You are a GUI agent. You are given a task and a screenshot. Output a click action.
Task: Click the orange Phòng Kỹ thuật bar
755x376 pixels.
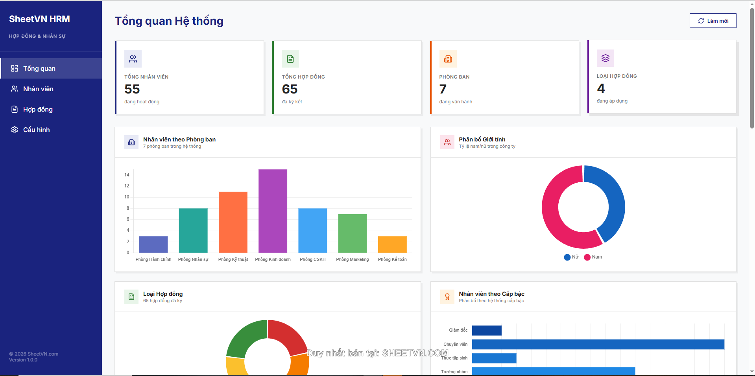[x=233, y=222]
